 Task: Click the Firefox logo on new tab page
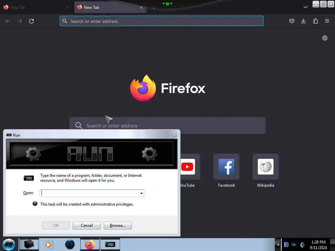(143, 88)
